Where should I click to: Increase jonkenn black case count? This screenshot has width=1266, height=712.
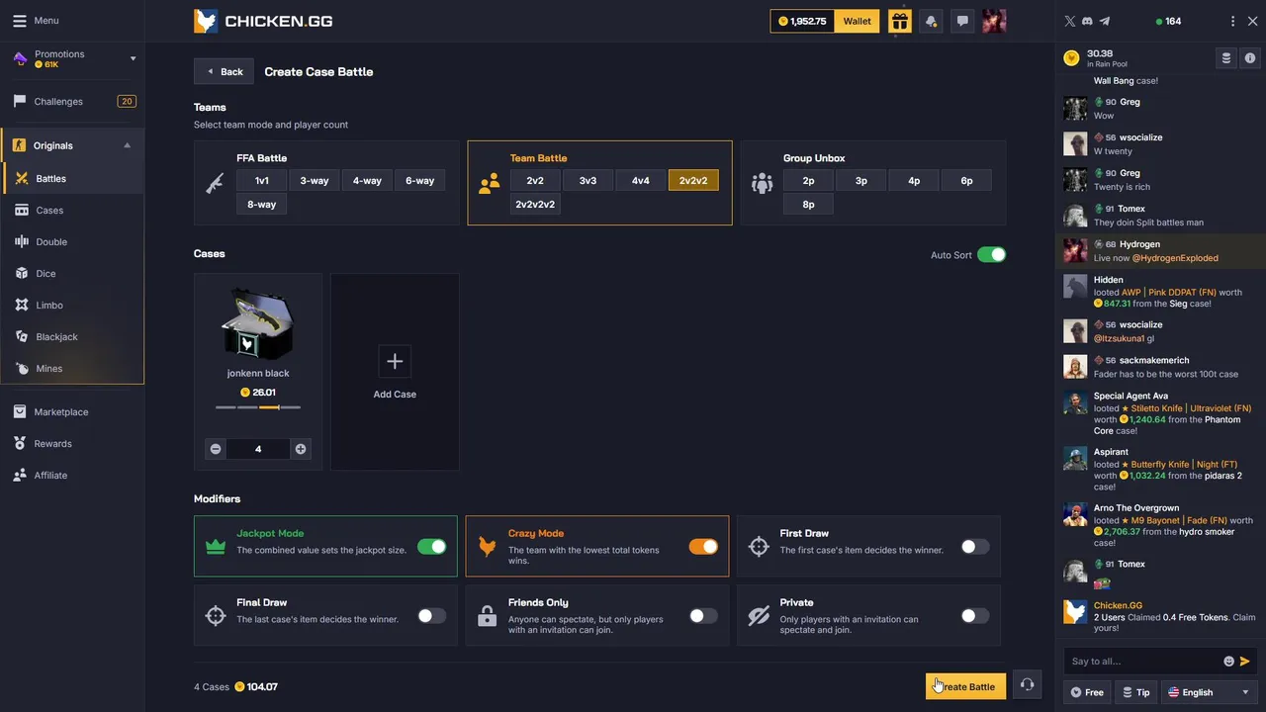pos(301,449)
